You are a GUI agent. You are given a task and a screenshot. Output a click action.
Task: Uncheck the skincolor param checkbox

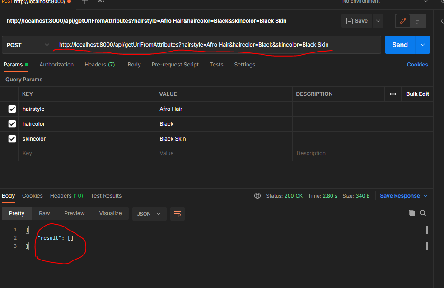coord(12,139)
